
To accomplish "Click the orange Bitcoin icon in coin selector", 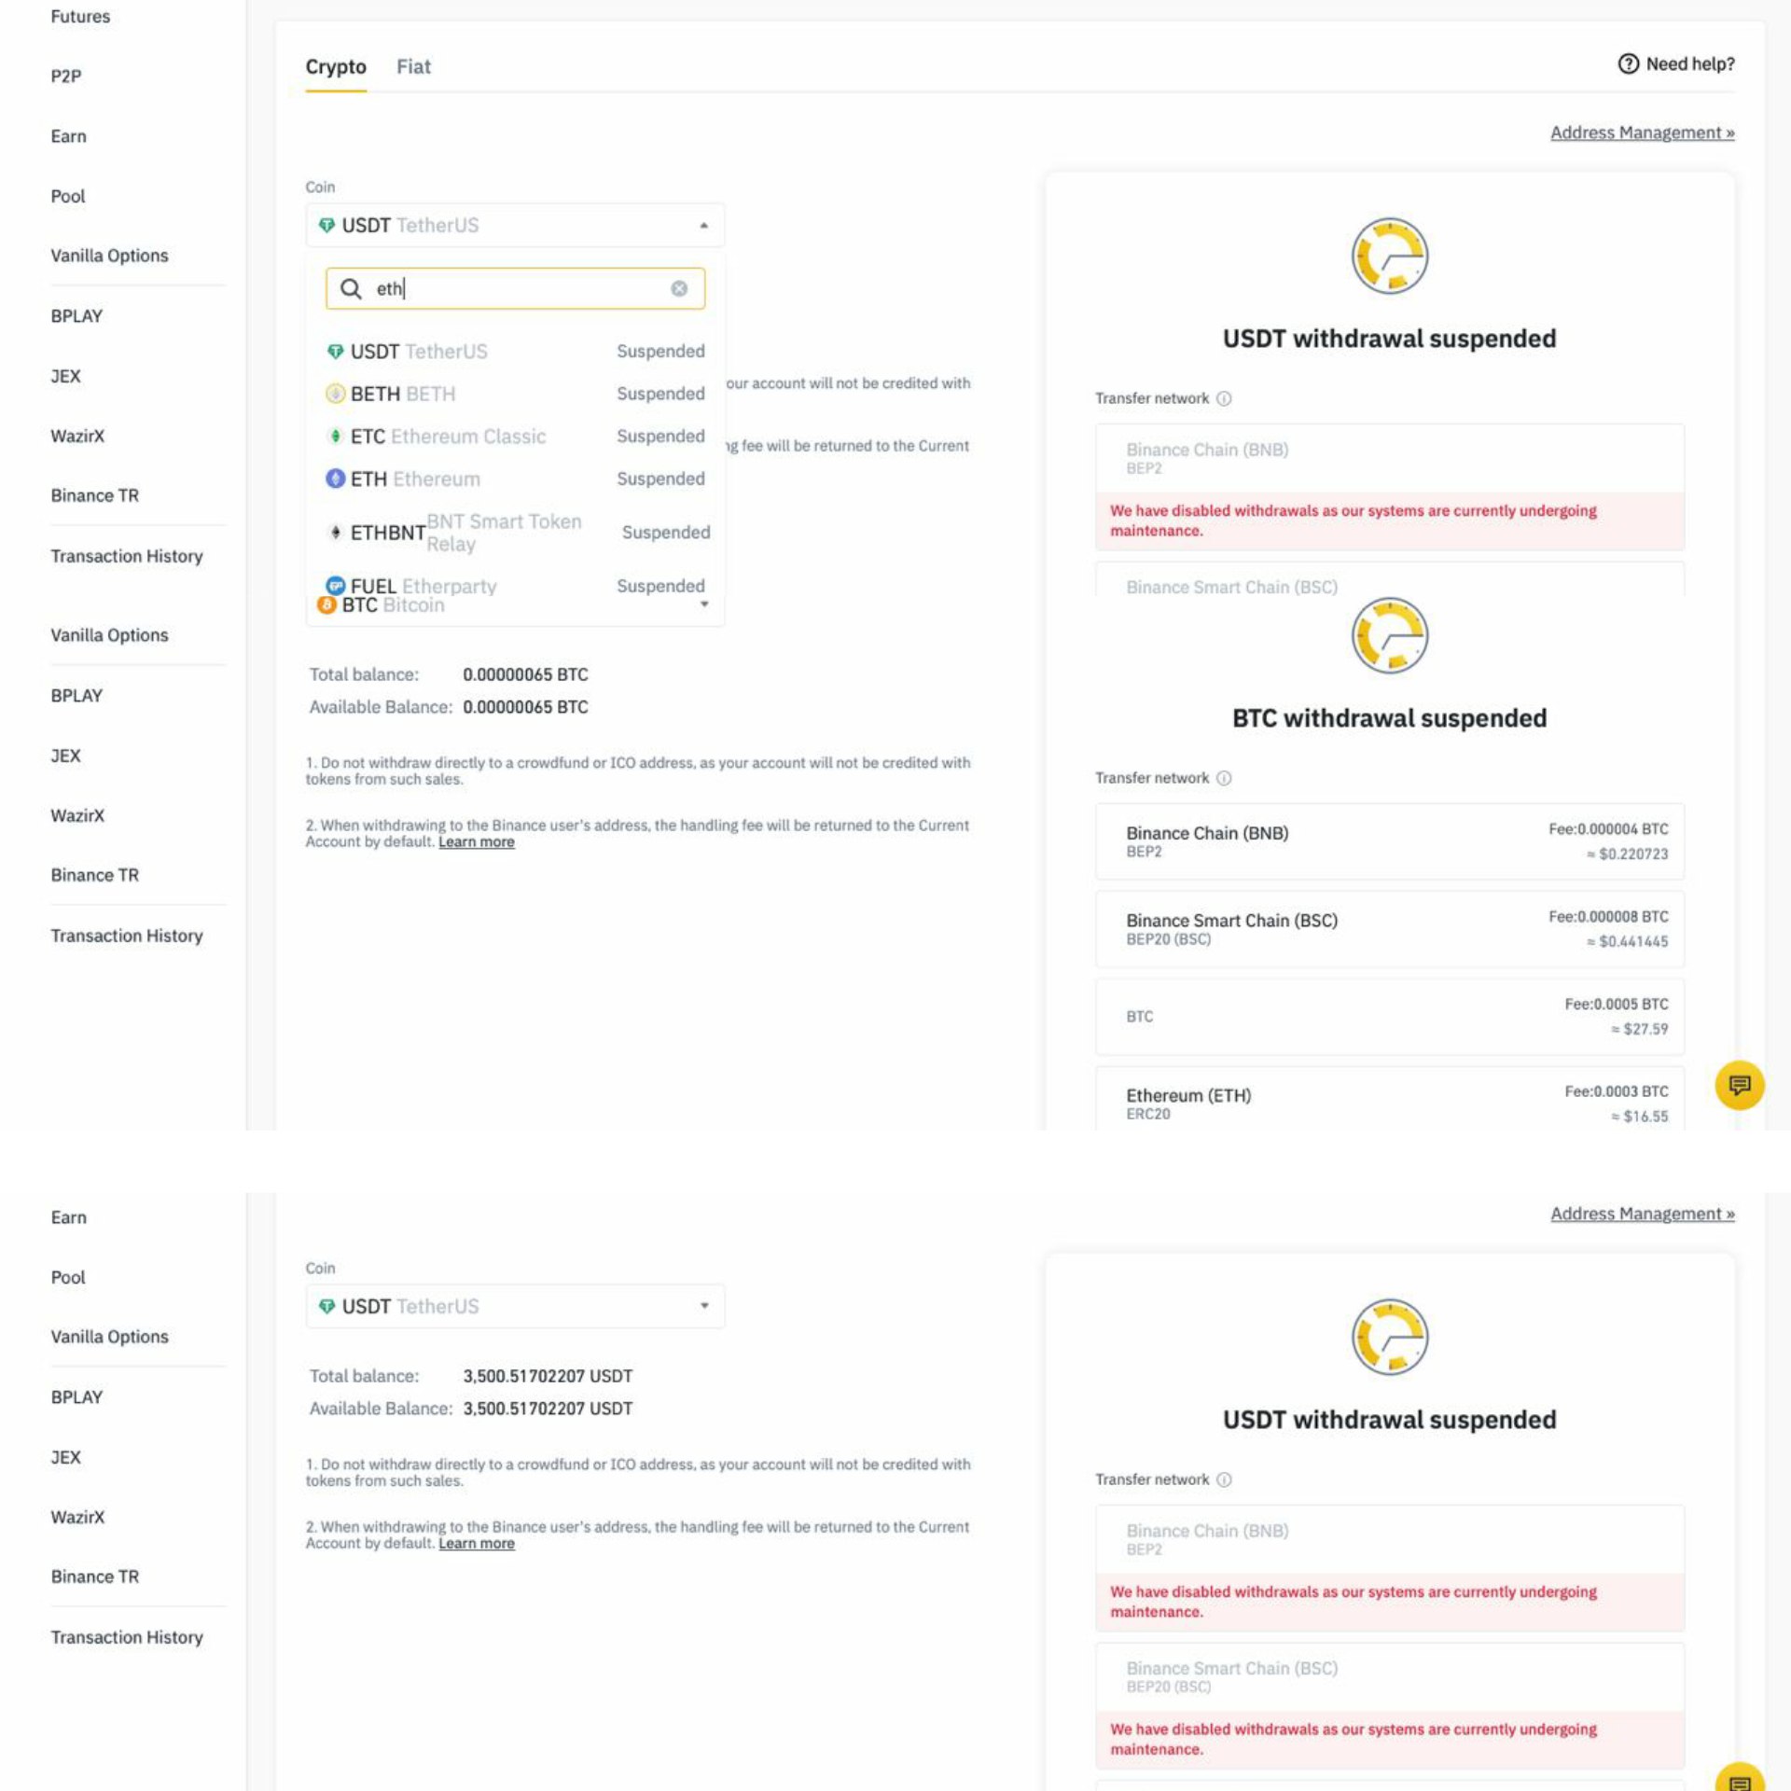I will 326,605.
